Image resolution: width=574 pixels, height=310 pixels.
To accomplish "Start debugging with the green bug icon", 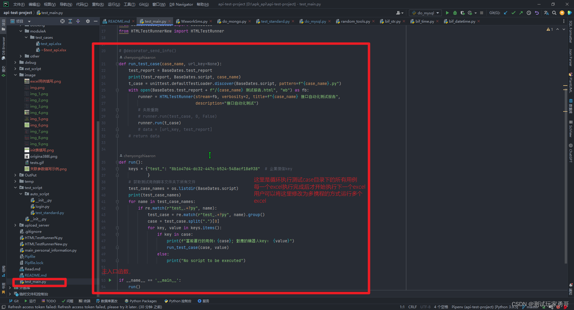I will [455, 13].
